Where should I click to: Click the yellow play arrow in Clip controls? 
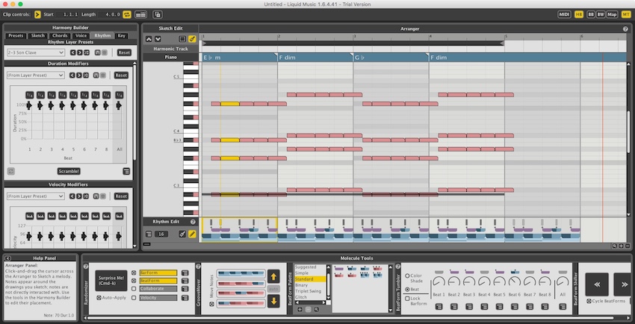pyautogui.click(x=37, y=15)
